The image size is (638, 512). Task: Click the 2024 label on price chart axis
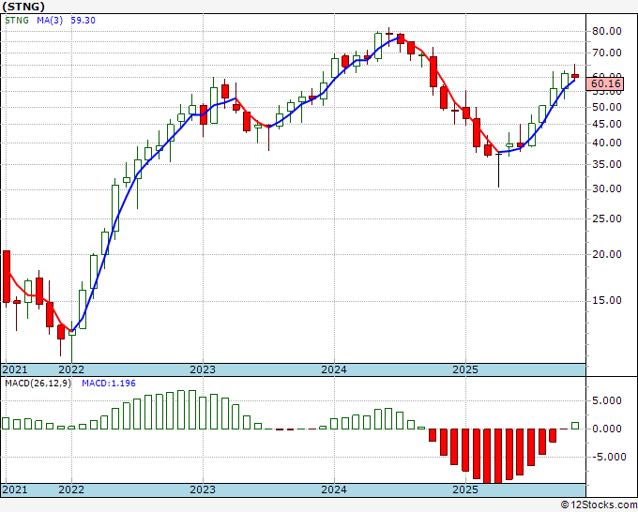point(334,369)
